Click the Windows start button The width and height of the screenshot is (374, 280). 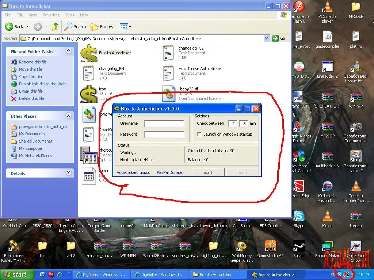(x=17, y=275)
